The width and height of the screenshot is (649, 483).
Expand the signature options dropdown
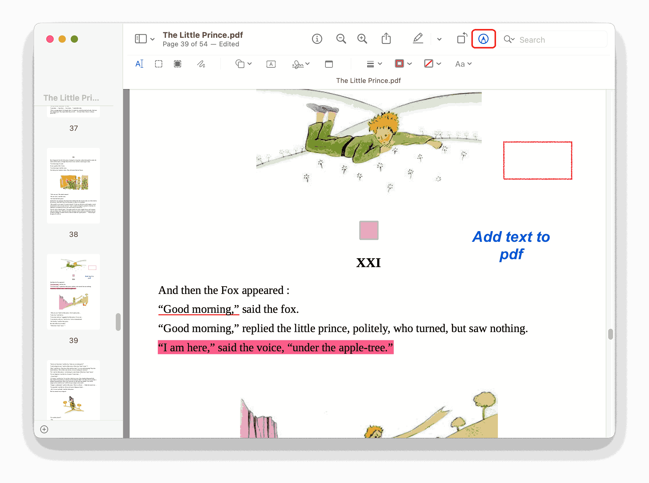308,64
